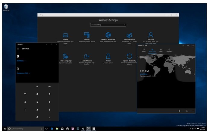The image size is (210, 132).
Task: Click the backspace key in Calculator
Action: pyautogui.click(x=49, y=86)
